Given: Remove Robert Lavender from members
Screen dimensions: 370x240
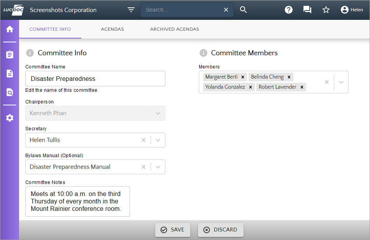Looking at the screenshot, I should click(x=302, y=87).
